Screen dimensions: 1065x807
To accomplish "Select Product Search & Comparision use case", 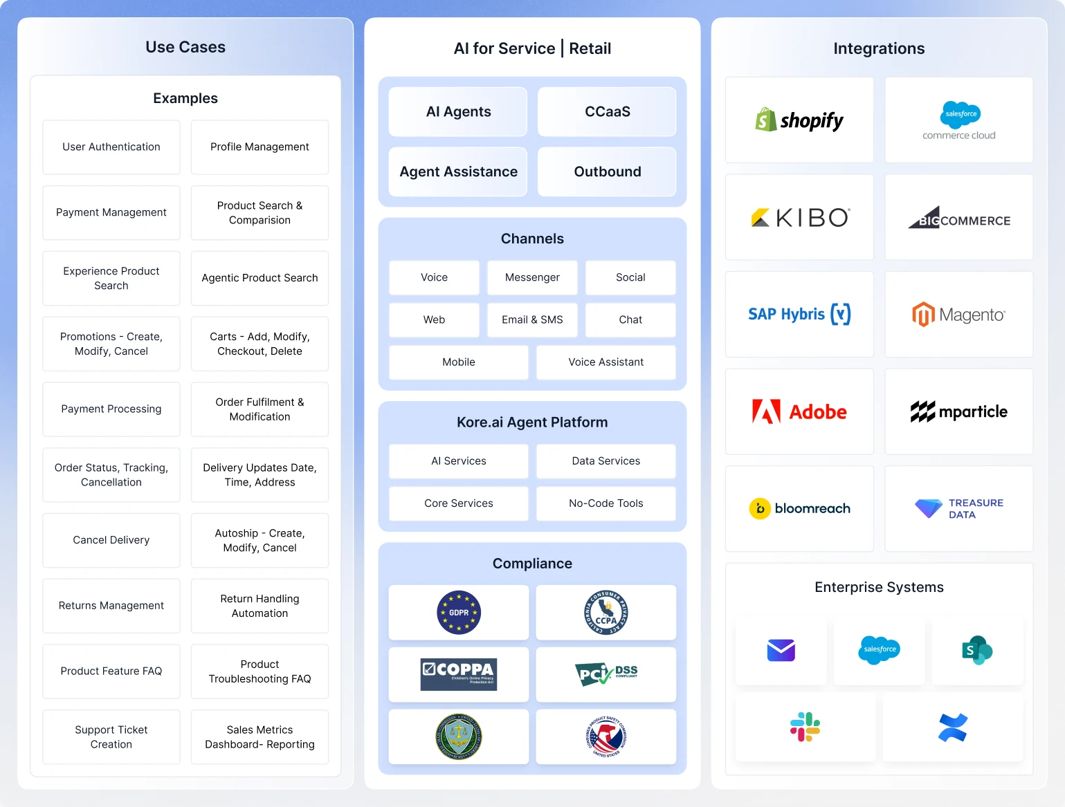I will click(260, 212).
